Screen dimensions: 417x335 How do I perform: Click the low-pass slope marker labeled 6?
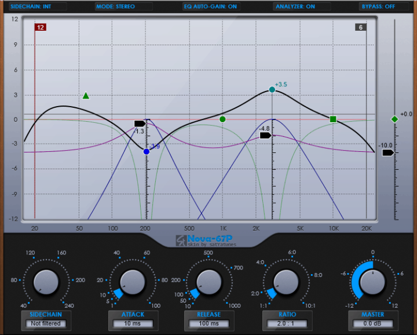[361, 27]
